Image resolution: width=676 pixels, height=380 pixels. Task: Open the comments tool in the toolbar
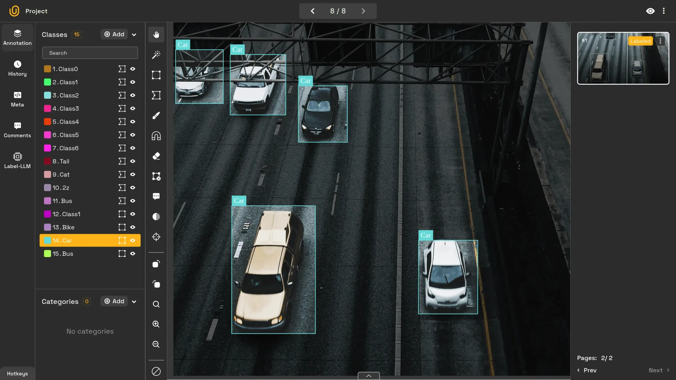point(156,196)
